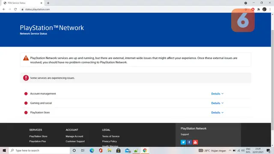Image resolution: width=274 pixels, height=154 pixels.
Task: Open the PlayStation Twitter icon
Action: [x=183, y=142]
